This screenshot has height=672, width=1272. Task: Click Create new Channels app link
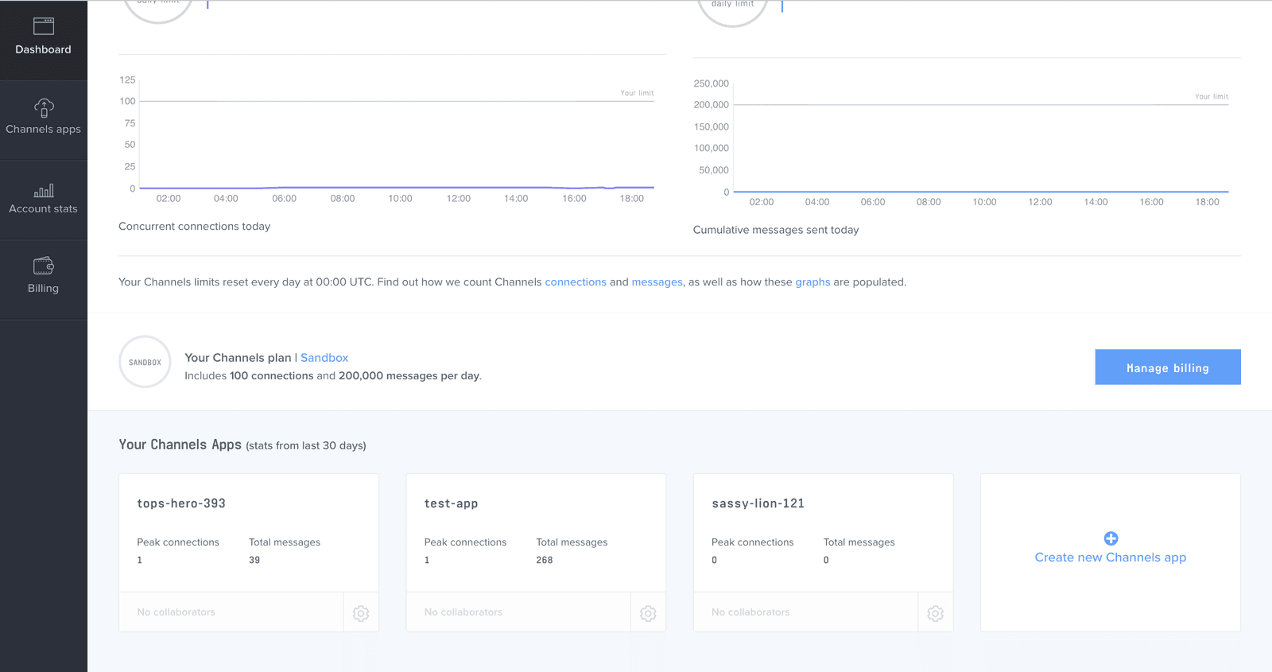click(1111, 557)
